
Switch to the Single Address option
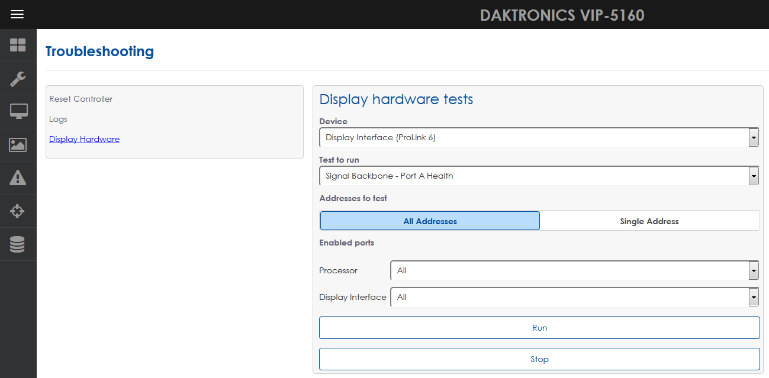tap(649, 221)
